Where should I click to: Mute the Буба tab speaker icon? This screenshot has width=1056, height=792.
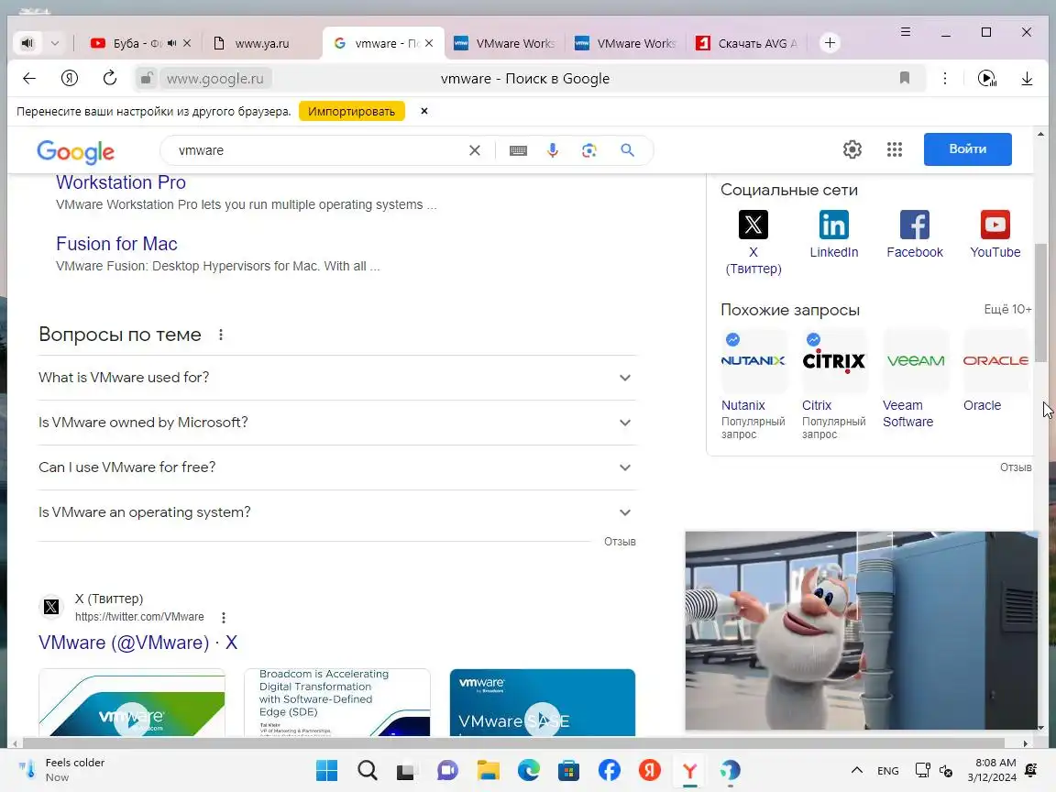171,43
